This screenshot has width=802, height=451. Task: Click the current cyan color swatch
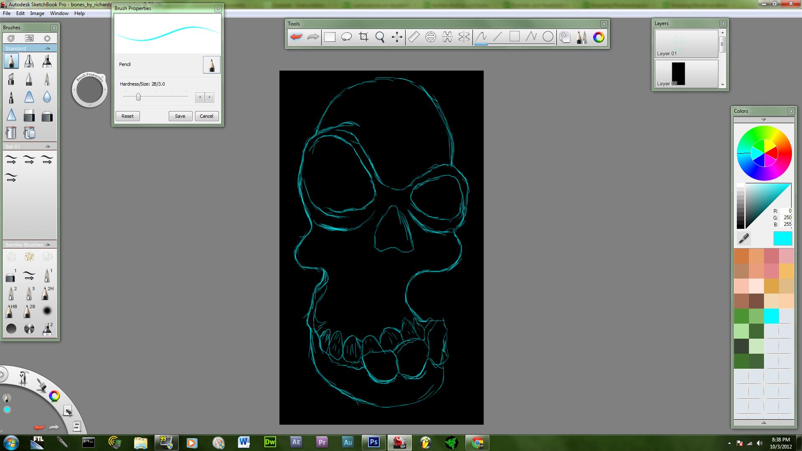click(x=782, y=238)
